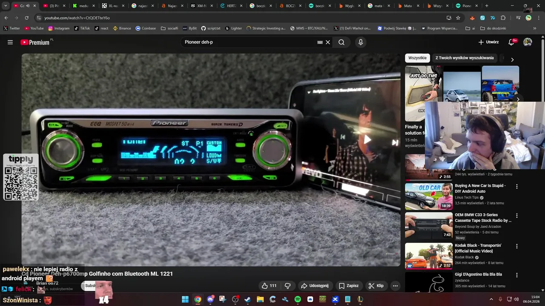The height and width of the screenshot is (306, 545).
Task: Search with the magnifying glass button
Action: coord(341,42)
